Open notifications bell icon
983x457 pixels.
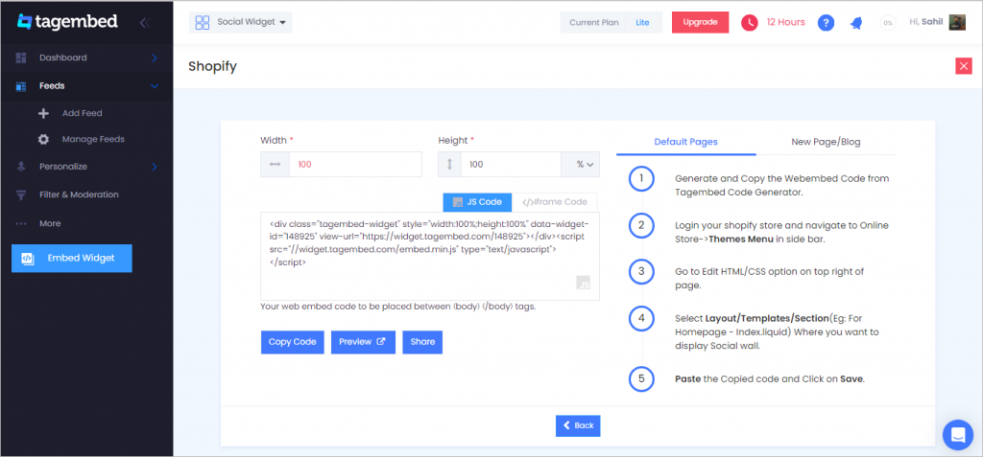pyautogui.click(x=856, y=23)
